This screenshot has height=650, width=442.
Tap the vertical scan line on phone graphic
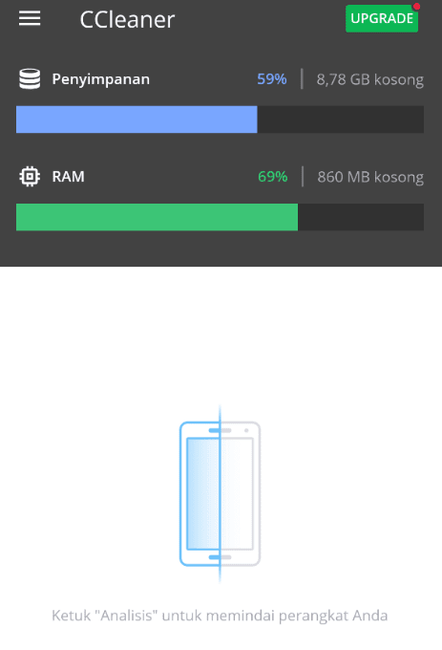coord(220,494)
